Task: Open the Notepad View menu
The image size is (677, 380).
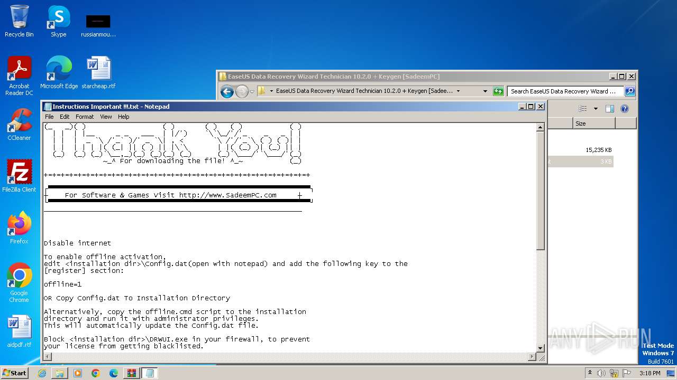Action: coord(106,117)
